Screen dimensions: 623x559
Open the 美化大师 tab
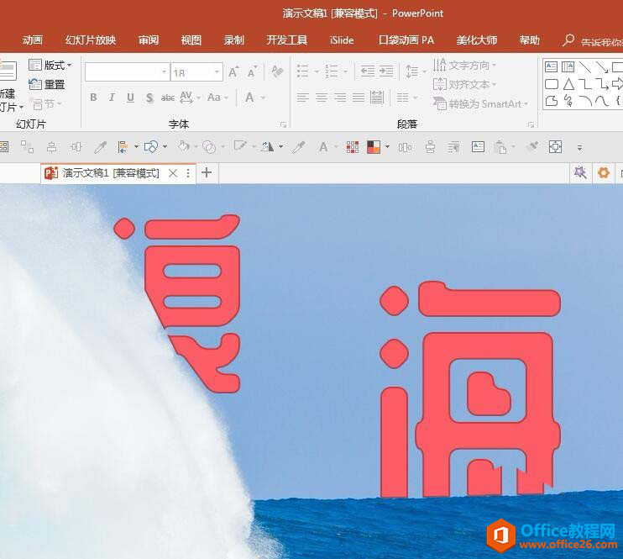pos(477,40)
